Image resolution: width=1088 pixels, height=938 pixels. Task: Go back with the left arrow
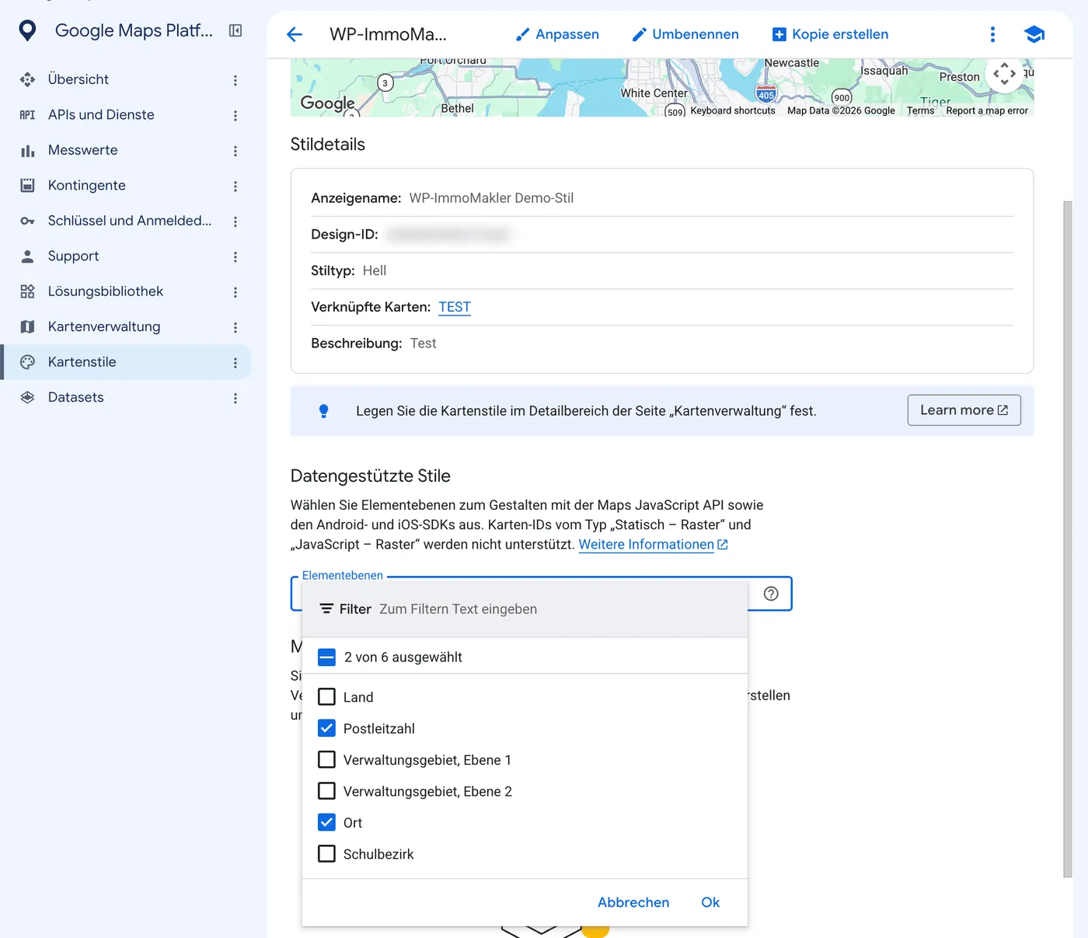[295, 34]
